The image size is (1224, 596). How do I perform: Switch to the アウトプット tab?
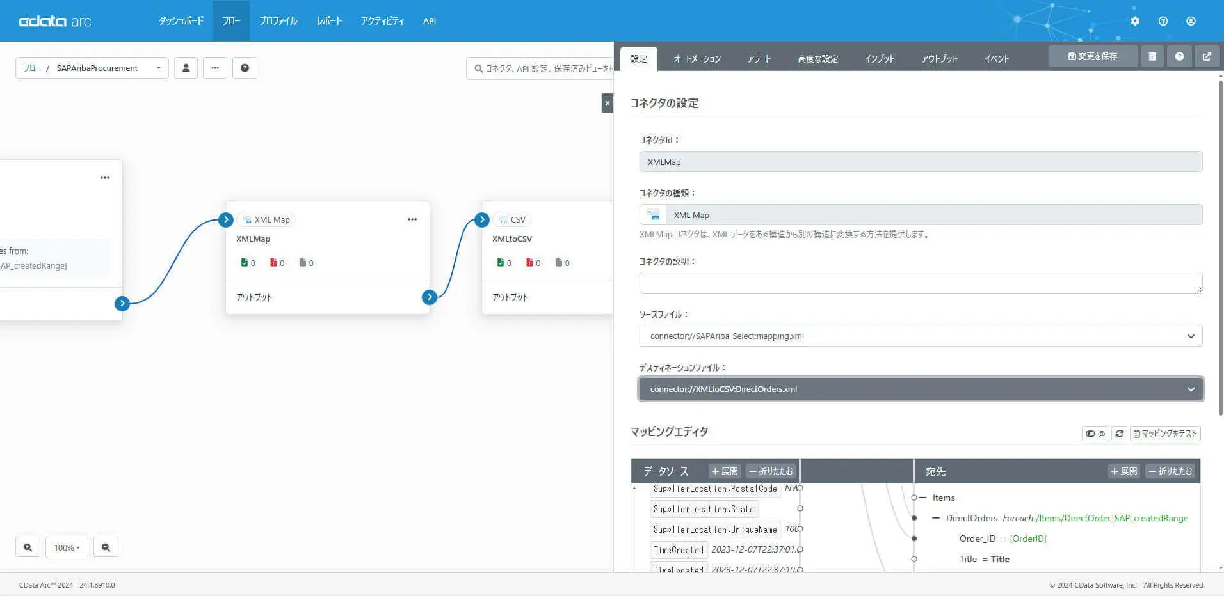point(940,59)
